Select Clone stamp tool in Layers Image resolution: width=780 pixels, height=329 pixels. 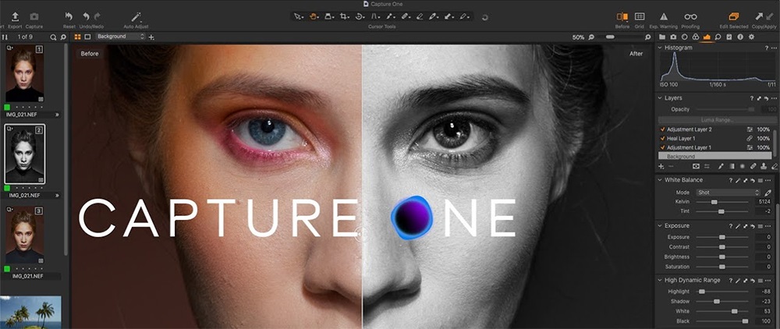(x=764, y=166)
